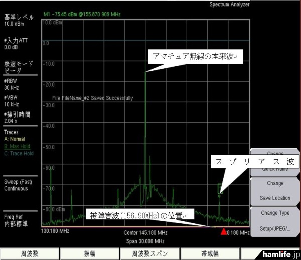Click the red triangle marker at 156.90 MHz
301x260 pixels.
tap(223, 231)
